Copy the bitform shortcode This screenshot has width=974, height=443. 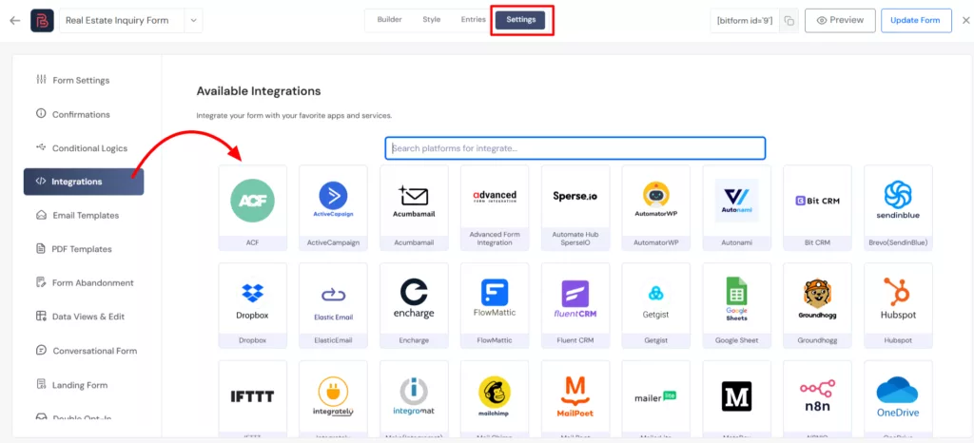click(x=789, y=21)
